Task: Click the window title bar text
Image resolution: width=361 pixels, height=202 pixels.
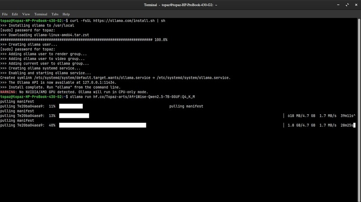Action: (180, 5)
